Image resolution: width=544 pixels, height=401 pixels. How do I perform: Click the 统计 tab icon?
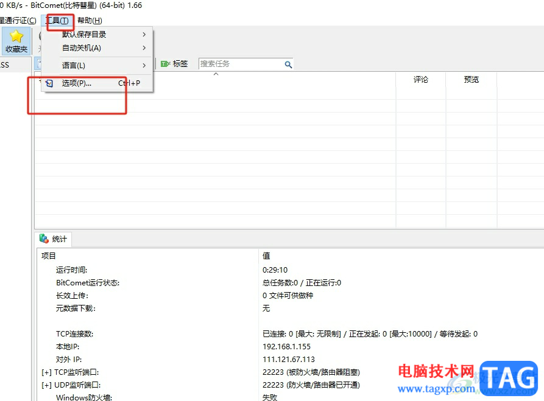click(44, 239)
